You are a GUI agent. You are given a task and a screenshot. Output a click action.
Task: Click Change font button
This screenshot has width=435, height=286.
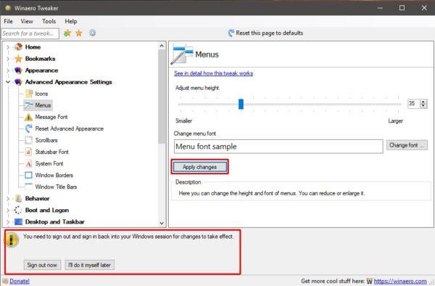tap(407, 145)
